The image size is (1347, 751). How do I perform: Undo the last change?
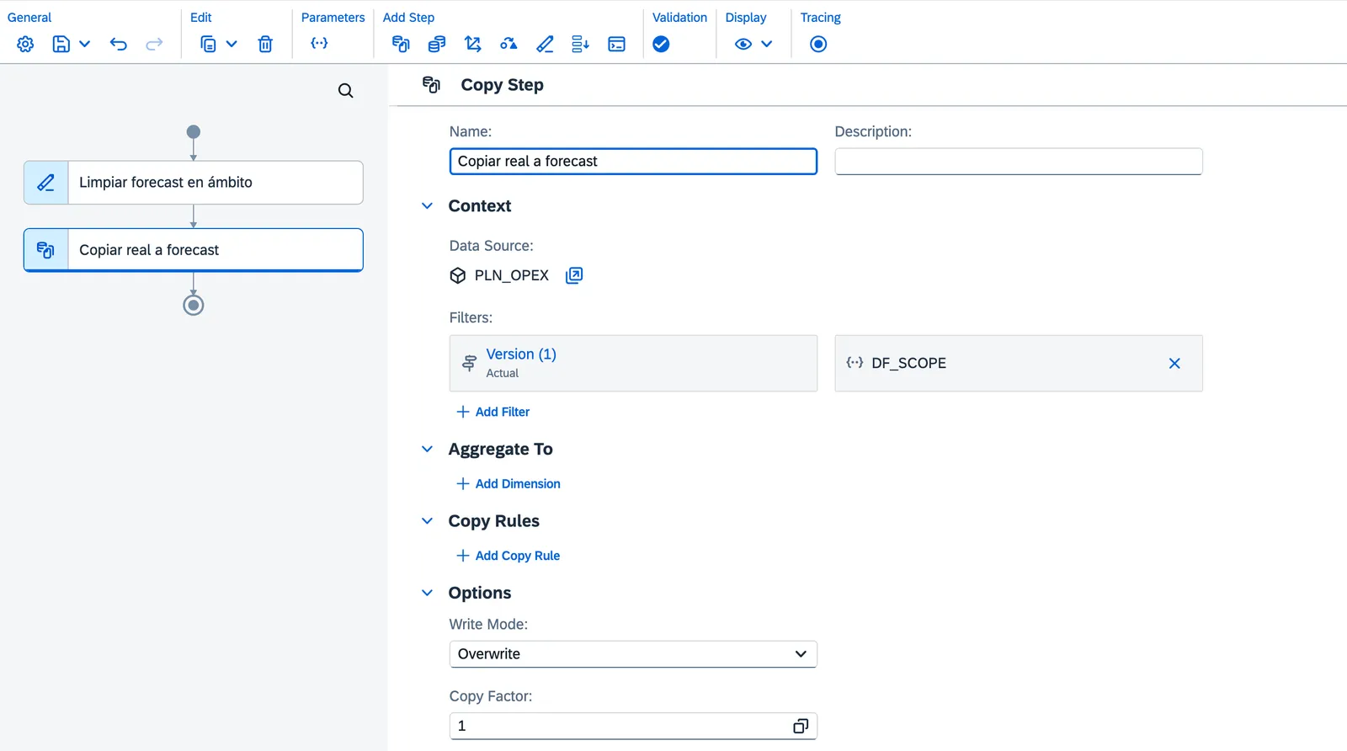point(118,44)
